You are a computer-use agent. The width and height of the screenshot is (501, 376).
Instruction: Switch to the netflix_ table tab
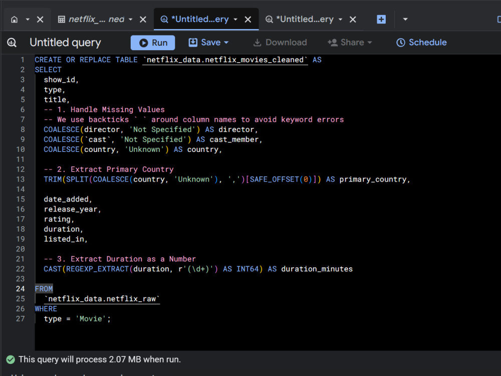[96, 20]
